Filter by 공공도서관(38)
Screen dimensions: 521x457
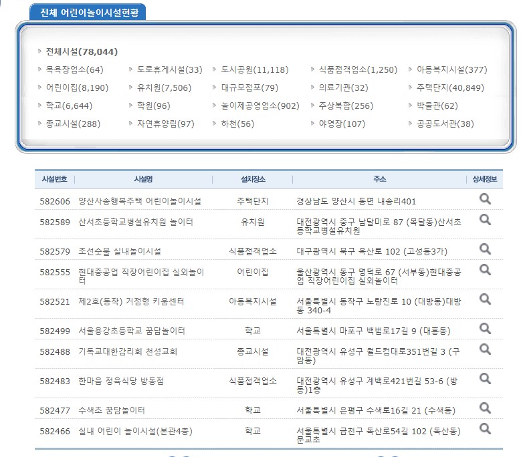pos(445,124)
